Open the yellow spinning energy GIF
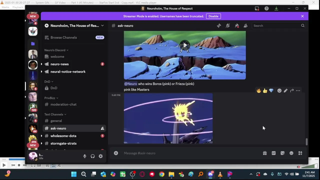Image resolution: width=320 pixels, height=180 pixels. tap(168, 118)
